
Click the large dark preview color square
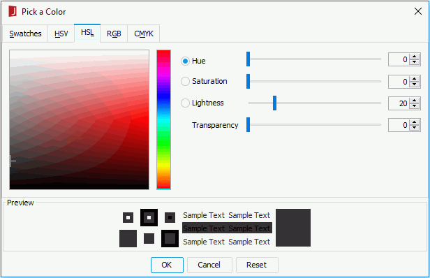click(293, 228)
